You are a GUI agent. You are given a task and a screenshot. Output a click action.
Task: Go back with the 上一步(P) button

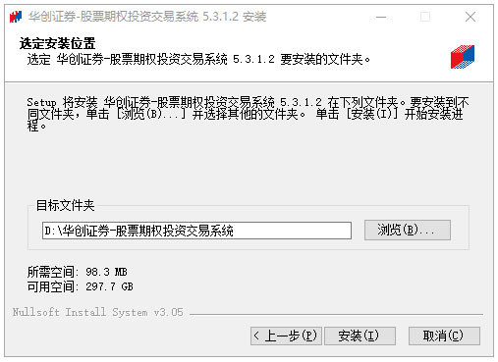(x=286, y=336)
